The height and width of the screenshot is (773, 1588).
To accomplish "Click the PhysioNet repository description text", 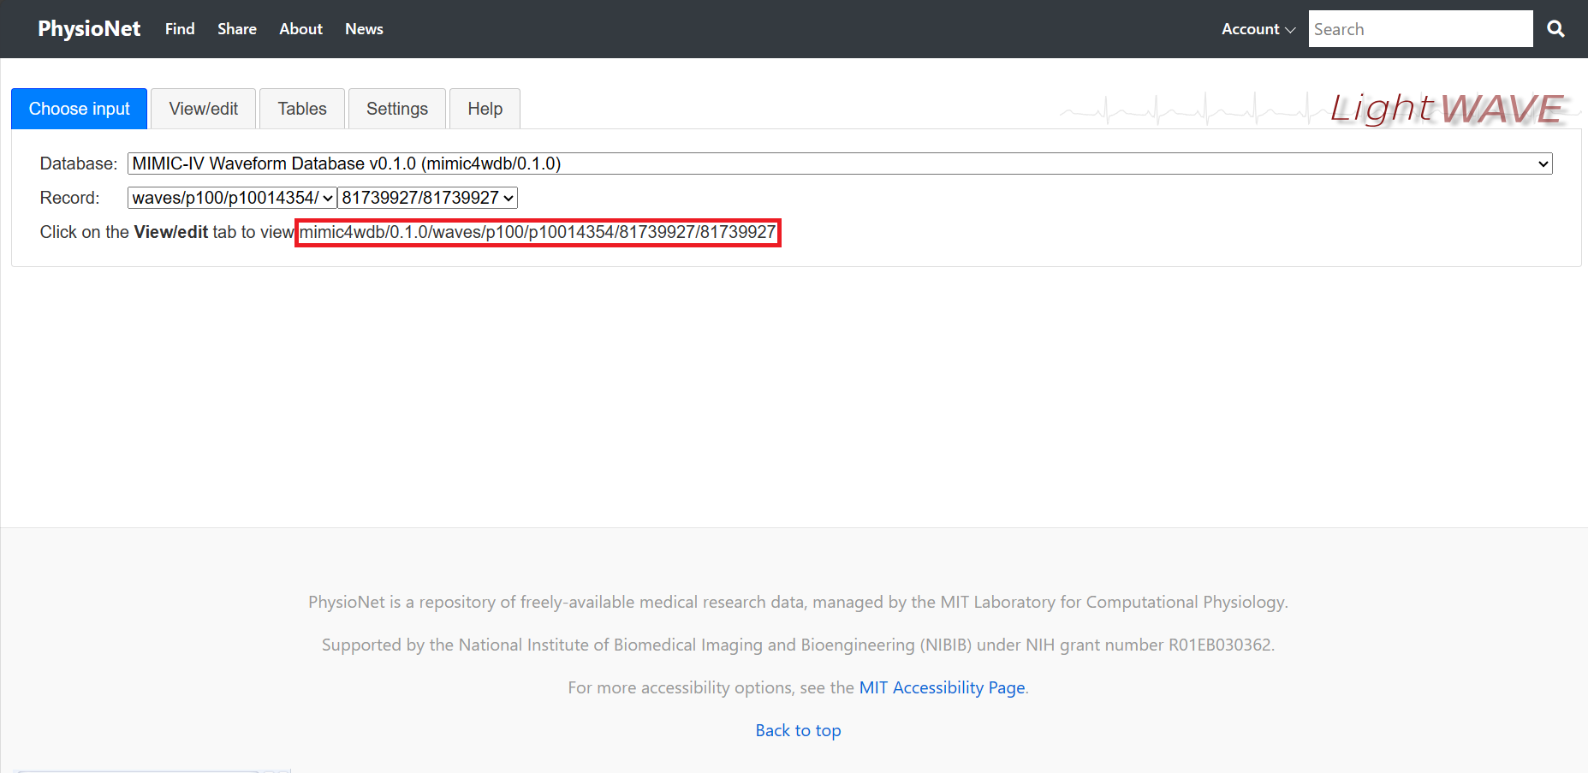I will coord(798,602).
